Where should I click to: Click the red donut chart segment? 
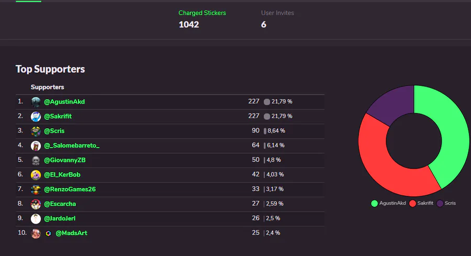point(382,162)
